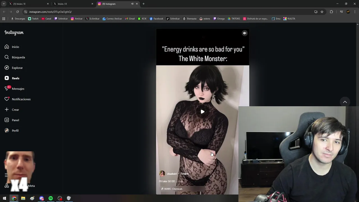Toggle the reel sound speaker button

tap(245, 33)
